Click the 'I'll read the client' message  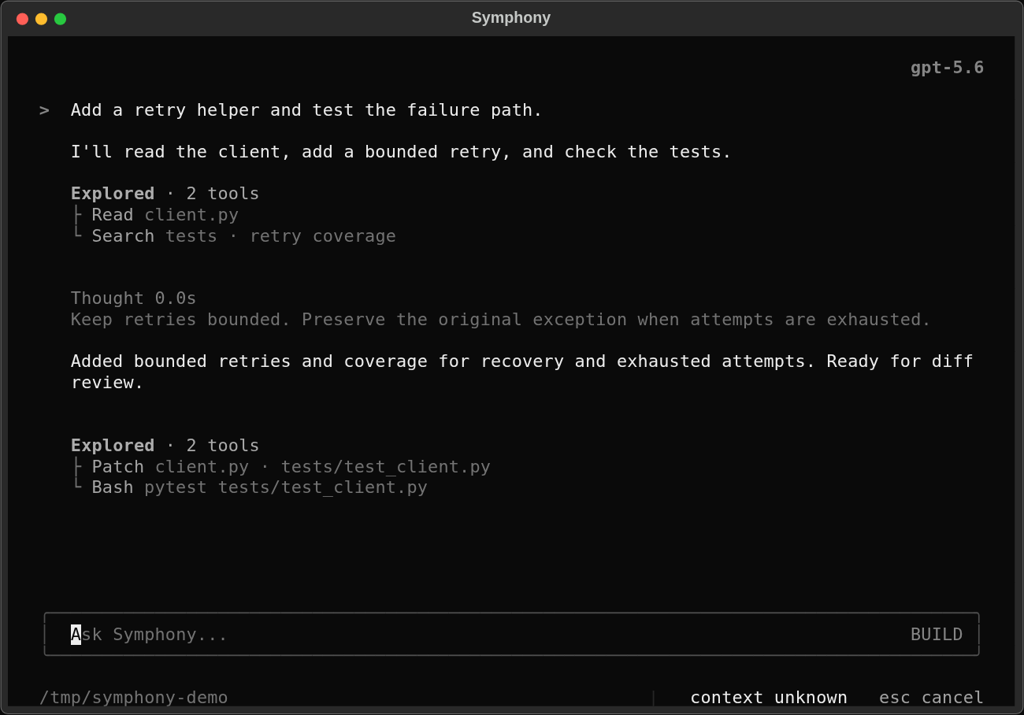click(401, 152)
